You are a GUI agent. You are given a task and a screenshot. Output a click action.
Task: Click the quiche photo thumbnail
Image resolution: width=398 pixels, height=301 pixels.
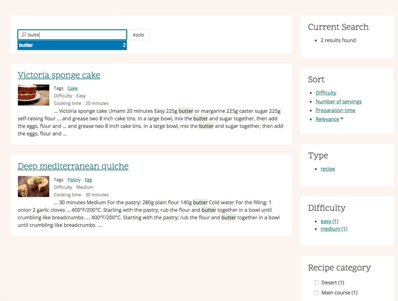click(33, 186)
